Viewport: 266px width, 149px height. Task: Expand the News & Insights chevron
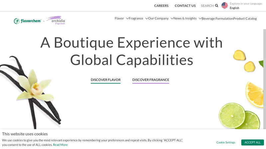pos(200,19)
